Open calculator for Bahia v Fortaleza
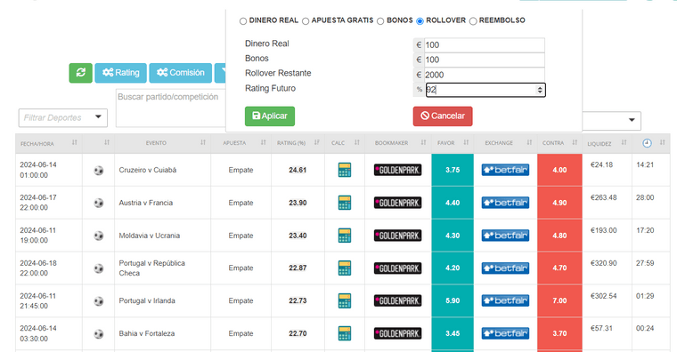Screen dimensions: 677x352 pos(344,333)
